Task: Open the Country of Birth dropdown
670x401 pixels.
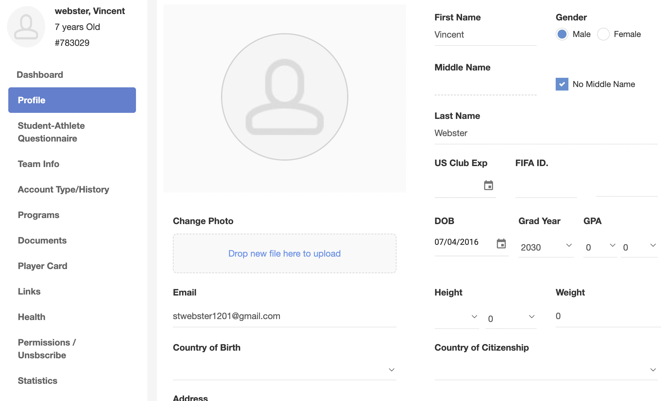Action: tap(285, 370)
